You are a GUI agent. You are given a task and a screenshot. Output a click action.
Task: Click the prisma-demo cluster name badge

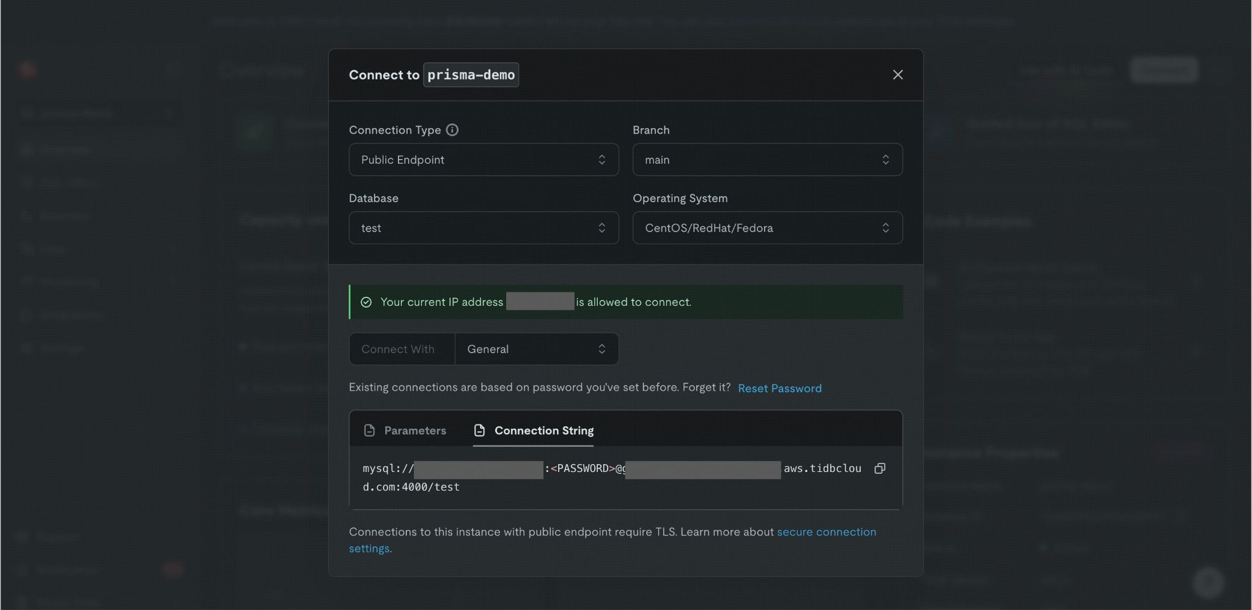(x=471, y=74)
